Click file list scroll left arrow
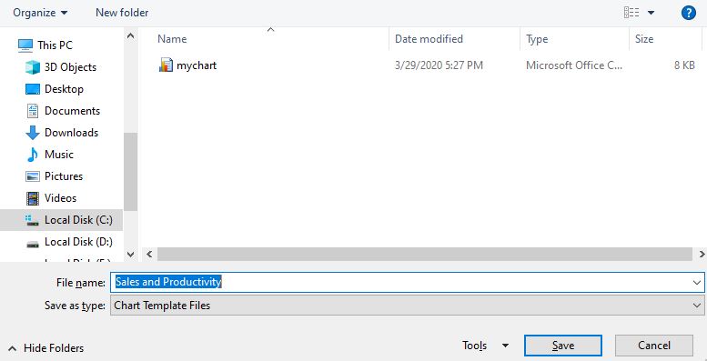Viewport: 707px width, 361px height. 149,255
